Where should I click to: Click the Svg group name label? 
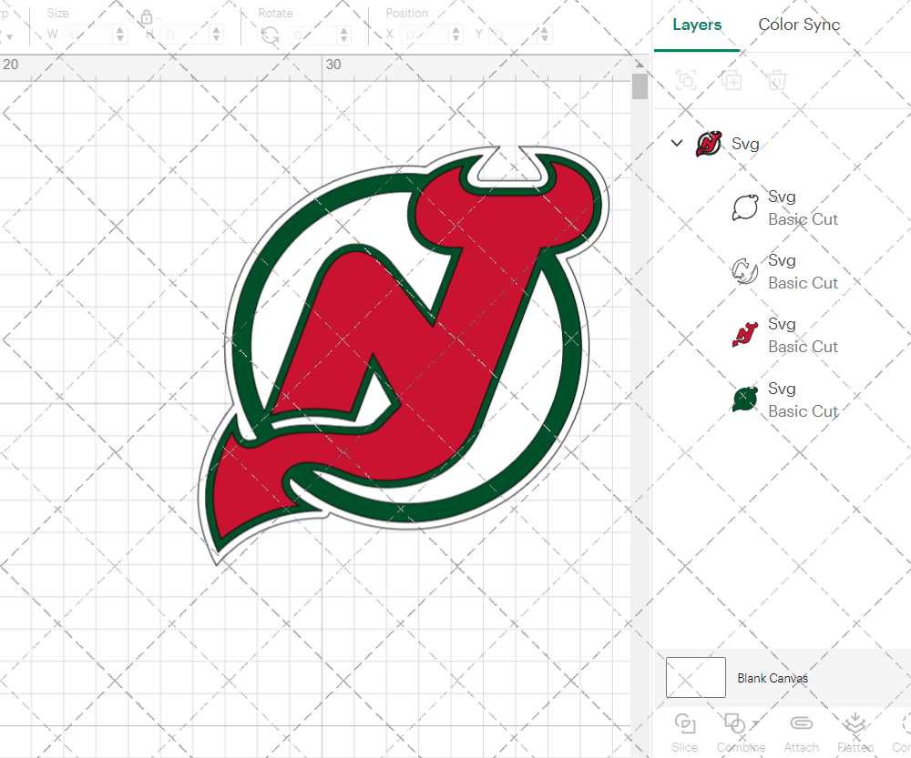(x=745, y=144)
